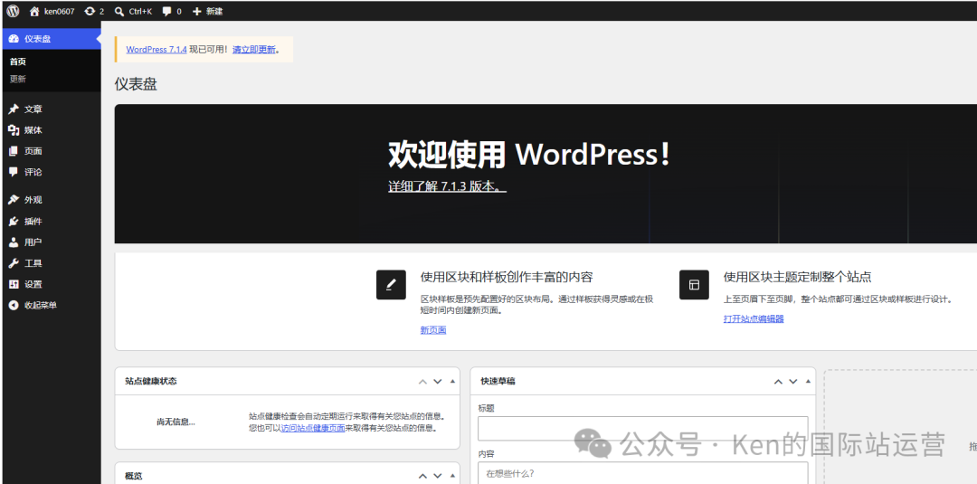Move 快速草稿 panel up
The image size is (977, 484).
coord(778,381)
